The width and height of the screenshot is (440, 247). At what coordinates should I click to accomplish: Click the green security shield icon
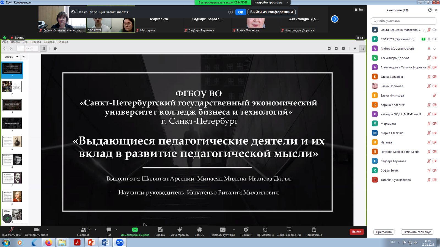4,38
